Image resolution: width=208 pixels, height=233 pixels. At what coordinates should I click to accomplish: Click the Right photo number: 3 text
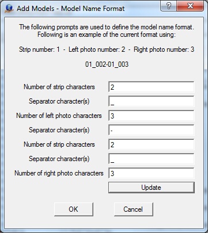(164, 49)
